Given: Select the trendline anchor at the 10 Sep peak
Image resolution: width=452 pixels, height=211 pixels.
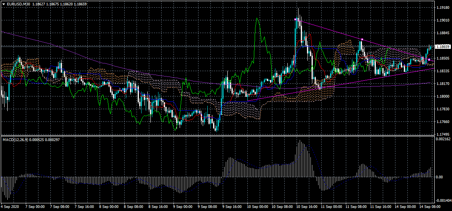Looking at the screenshot, I should [x=295, y=19].
